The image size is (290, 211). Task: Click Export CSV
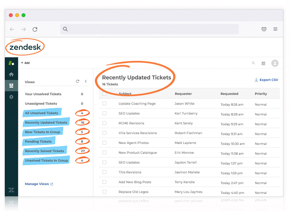[x=266, y=80]
